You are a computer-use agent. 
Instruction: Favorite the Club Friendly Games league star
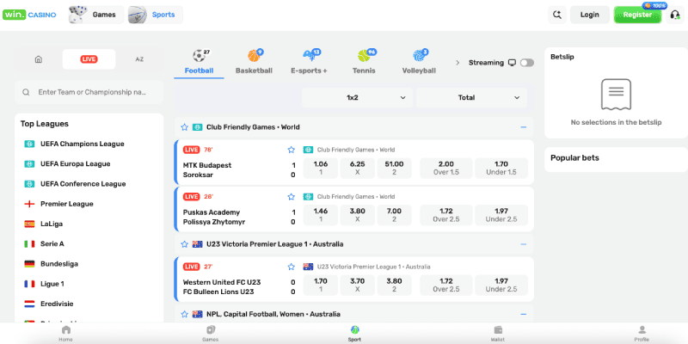[x=184, y=127]
